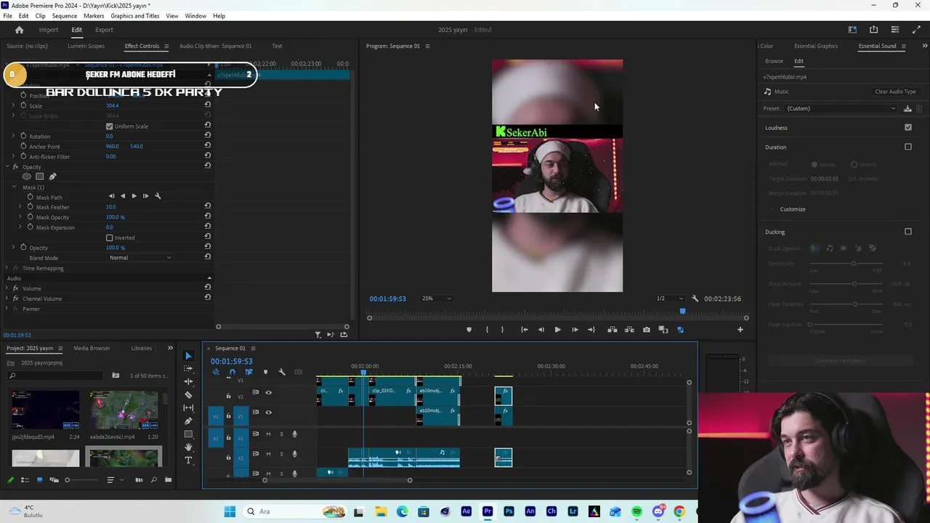The height and width of the screenshot is (523, 930).
Task: Toggle timeline Snap magnet icon
Action: [x=232, y=372]
